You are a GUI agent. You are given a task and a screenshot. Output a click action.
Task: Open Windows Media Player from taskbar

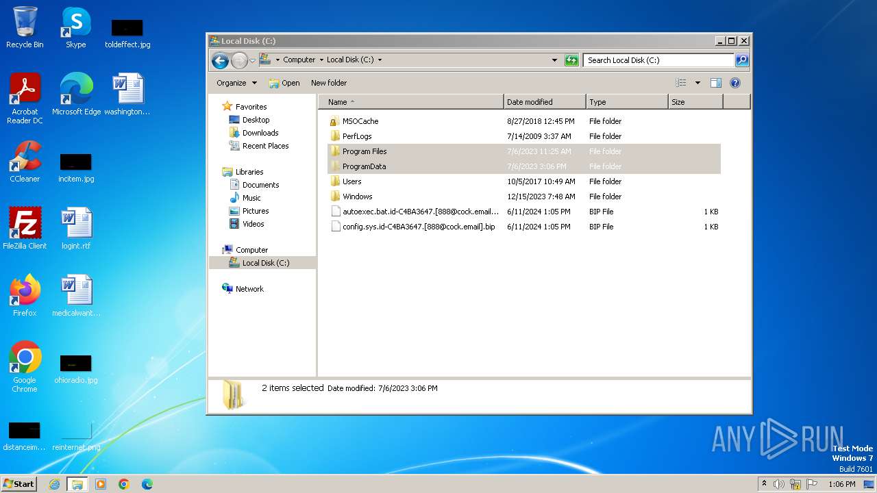click(101, 484)
